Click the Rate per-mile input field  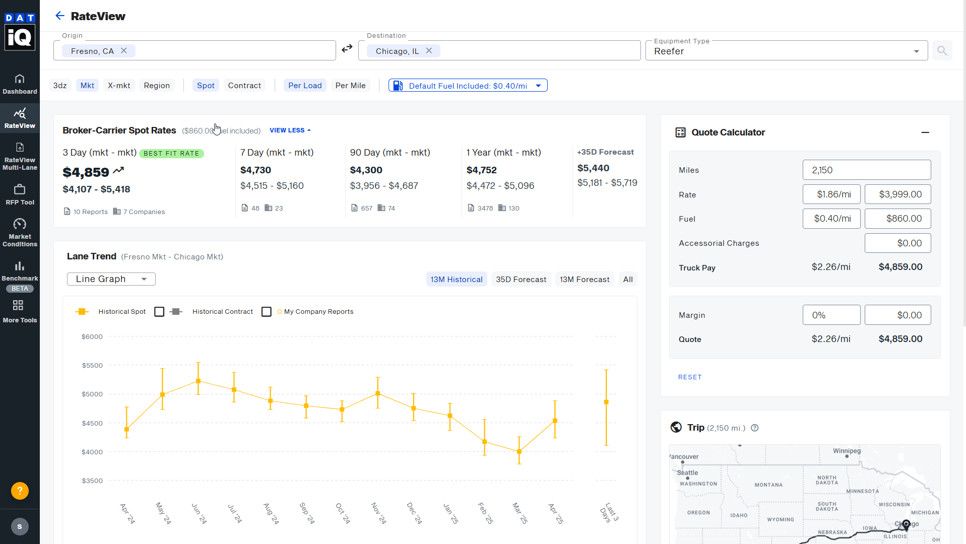click(831, 194)
